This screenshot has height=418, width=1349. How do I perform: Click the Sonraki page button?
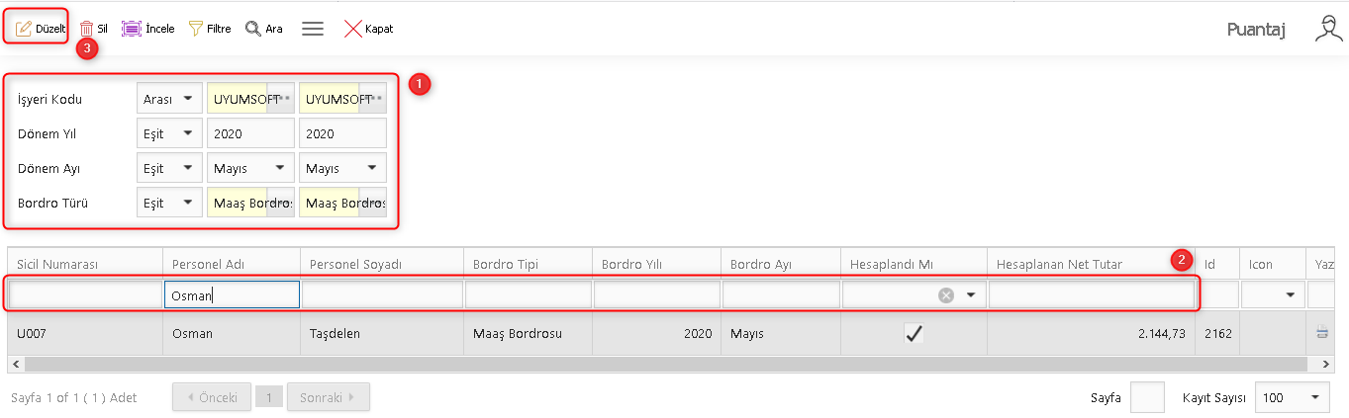coord(328,397)
